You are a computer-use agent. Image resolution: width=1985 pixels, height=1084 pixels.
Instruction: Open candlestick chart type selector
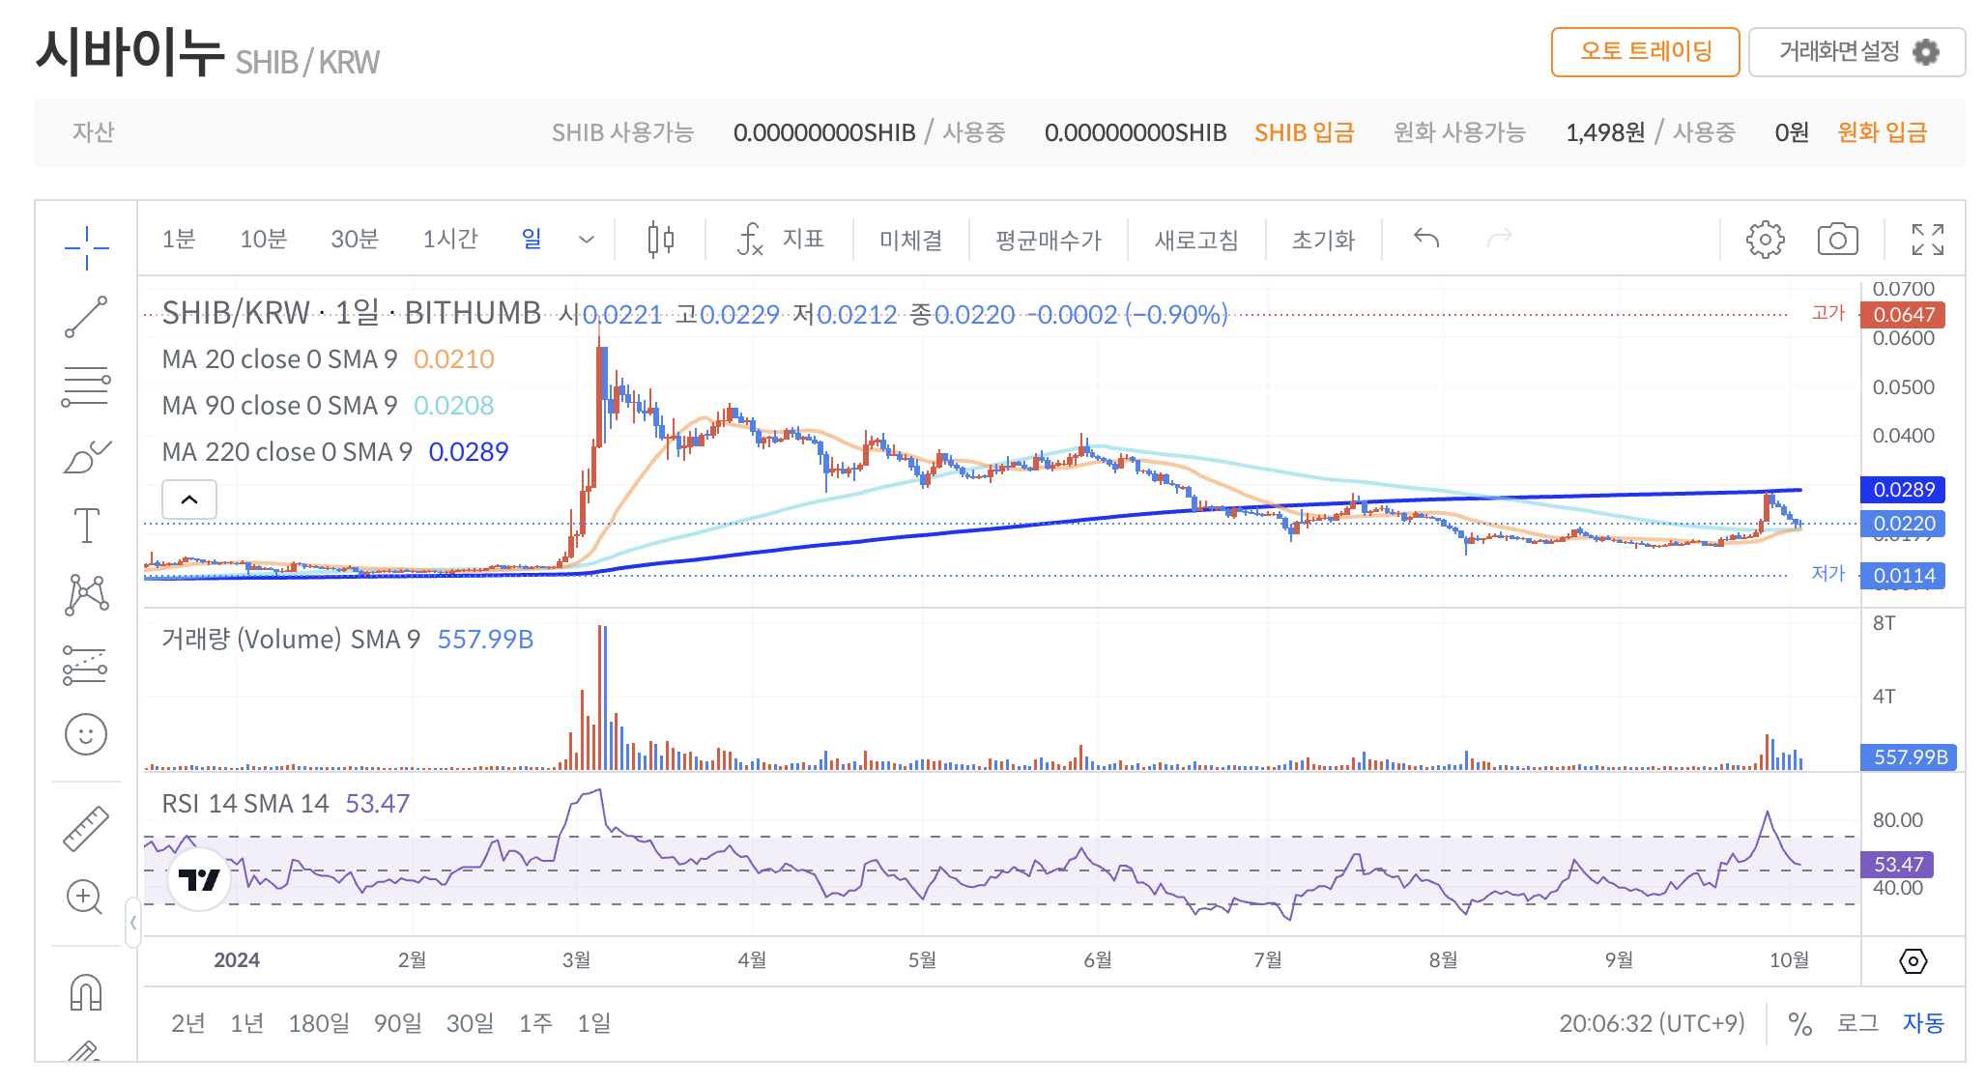click(x=661, y=239)
